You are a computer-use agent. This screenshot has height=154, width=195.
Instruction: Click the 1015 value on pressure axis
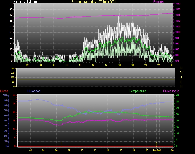(x=178, y=15)
